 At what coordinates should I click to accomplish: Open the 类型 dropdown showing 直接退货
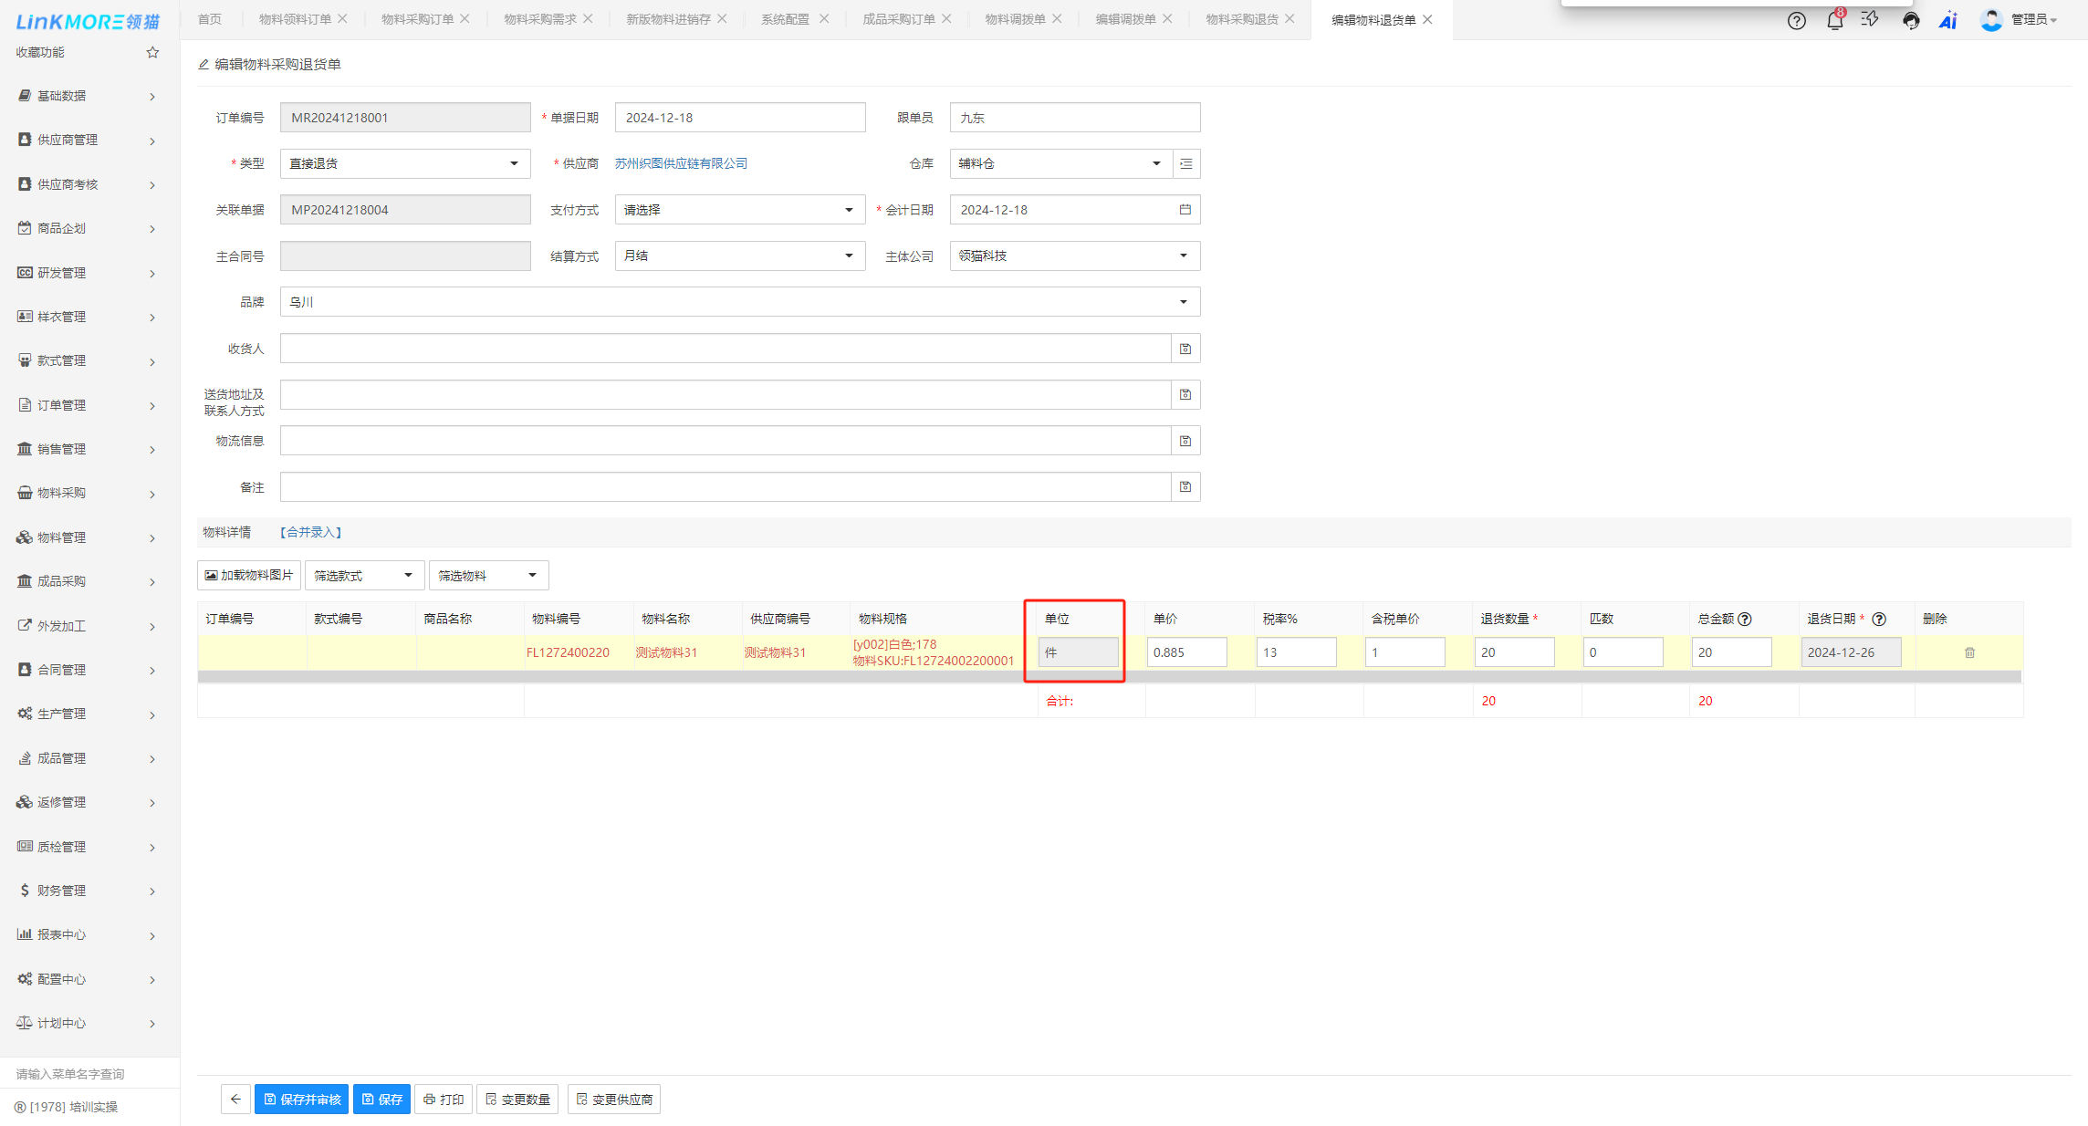coord(404,163)
